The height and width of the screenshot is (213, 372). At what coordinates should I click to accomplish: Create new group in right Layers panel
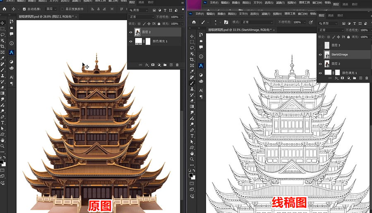pos(355,78)
